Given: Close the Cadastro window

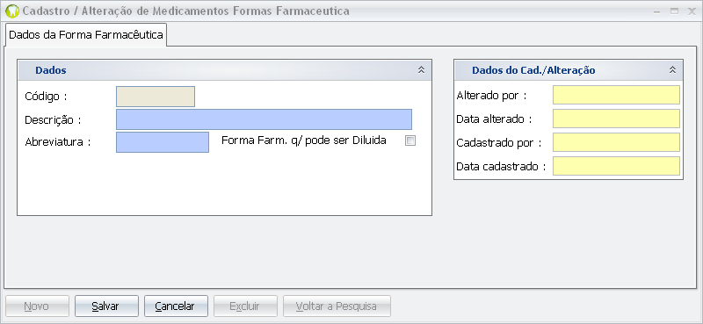Looking at the screenshot, I should pyautogui.click(x=692, y=11).
